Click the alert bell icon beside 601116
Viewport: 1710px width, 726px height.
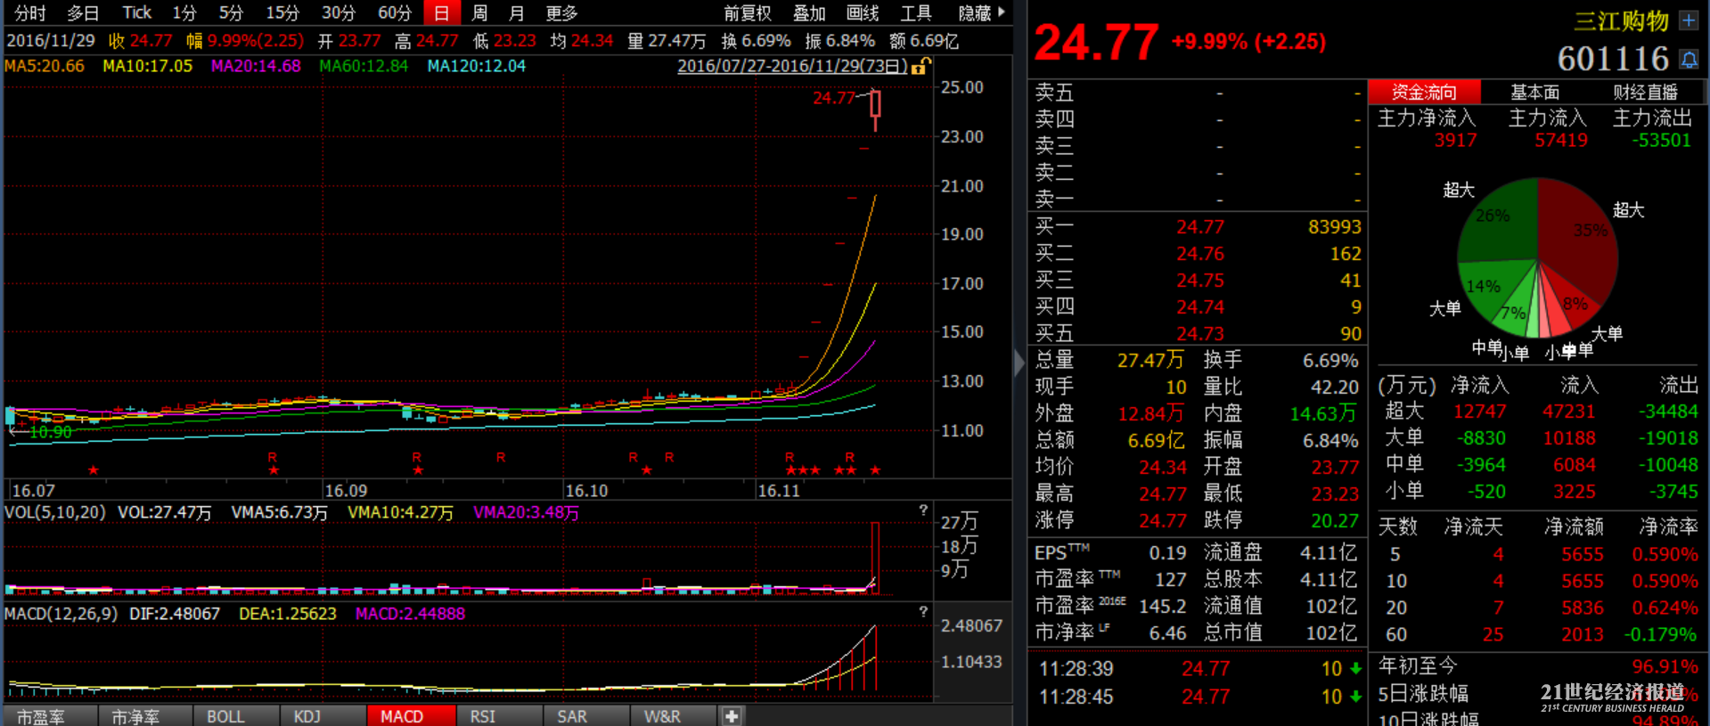(x=1689, y=60)
